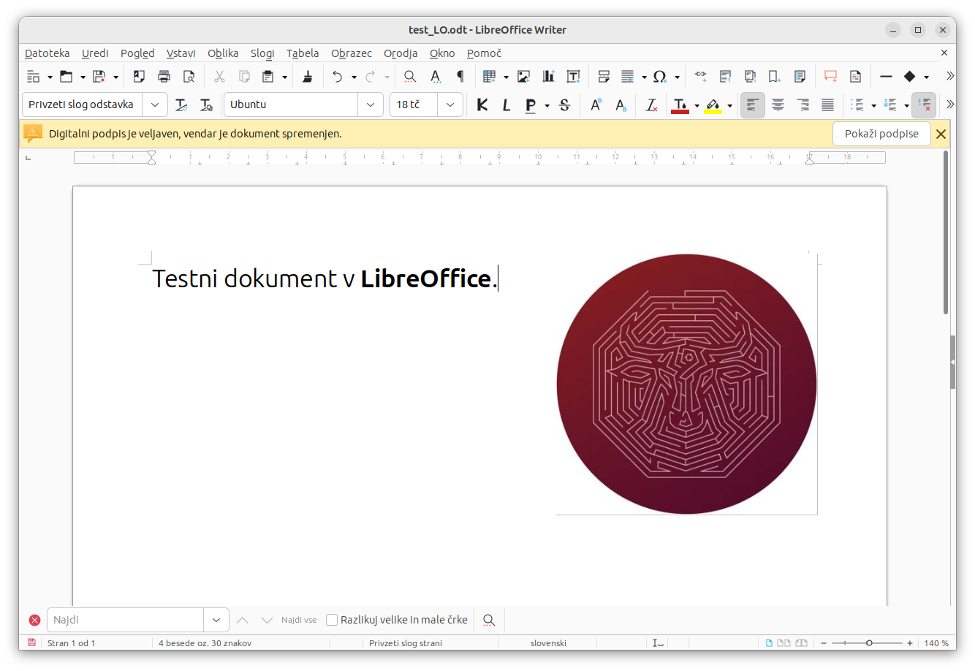The image size is (975, 671).
Task: Click into the Najdi search field
Action: tap(125, 620)
